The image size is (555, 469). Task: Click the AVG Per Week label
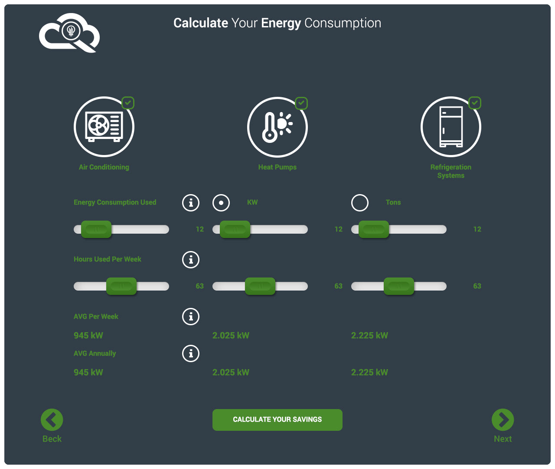pos(96,317)
